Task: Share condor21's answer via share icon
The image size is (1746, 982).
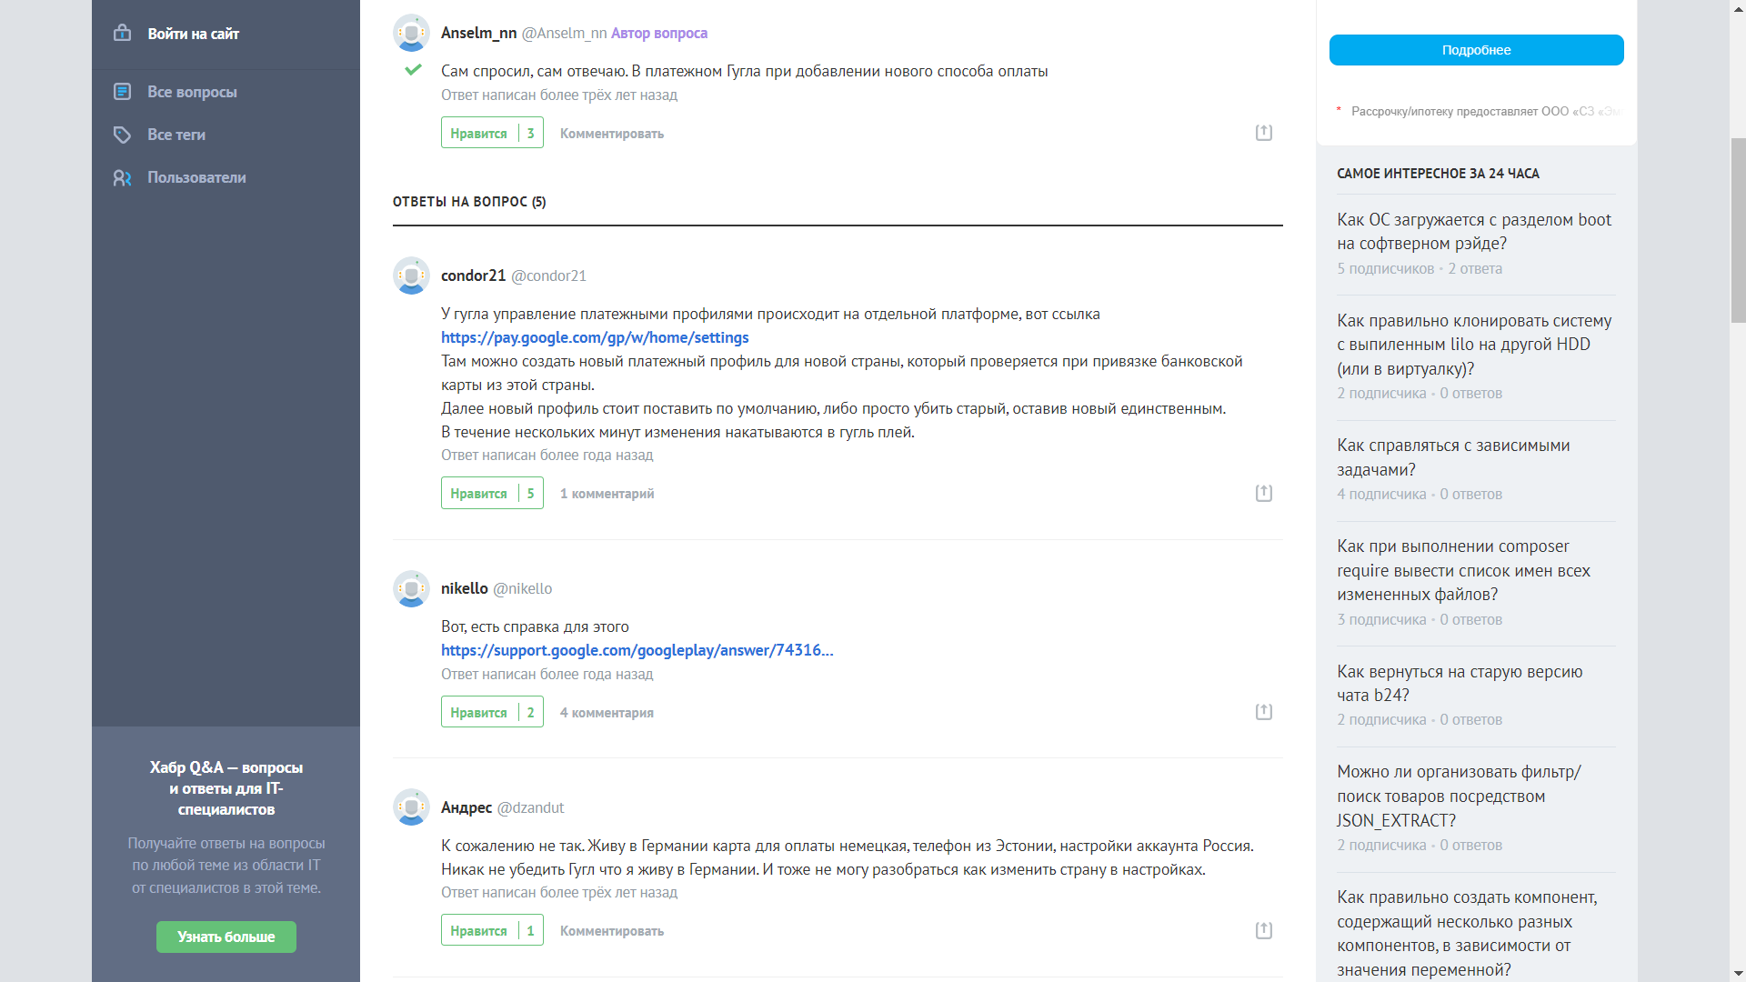Action: [x=1264, y=493]
